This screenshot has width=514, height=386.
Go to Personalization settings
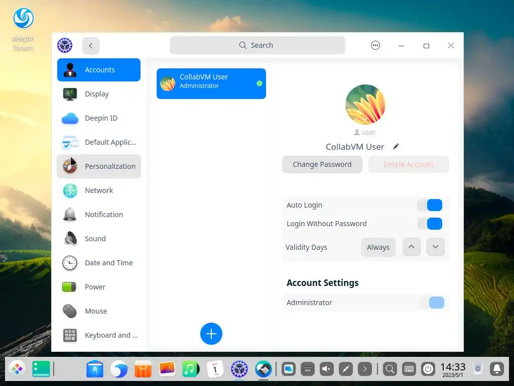pyautogui.click(x=99, y=166)
